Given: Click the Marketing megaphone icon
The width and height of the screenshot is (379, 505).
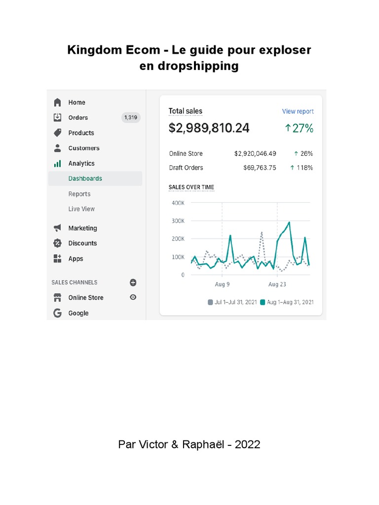Looking at the screenshot, I should (58, 228).
